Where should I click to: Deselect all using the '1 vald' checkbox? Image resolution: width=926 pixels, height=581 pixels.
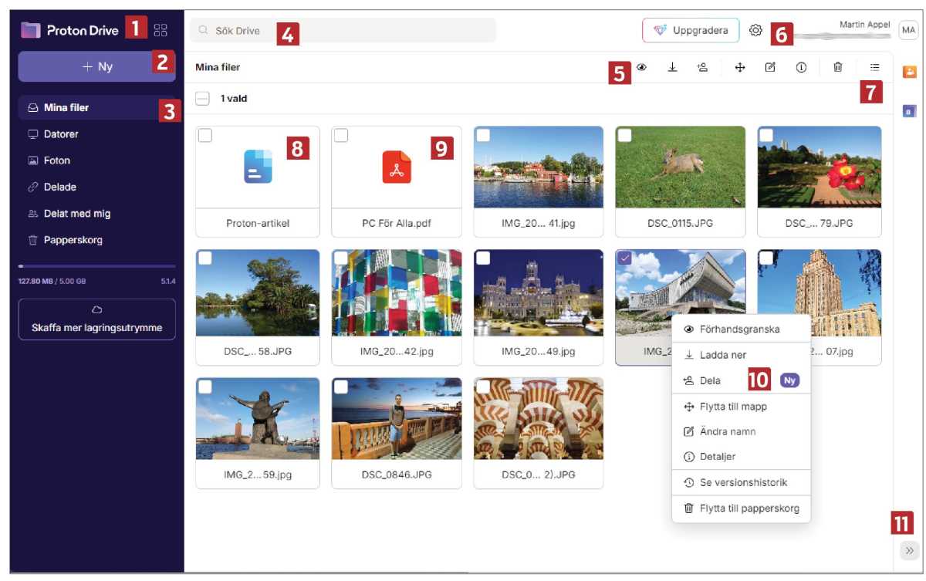202,99
